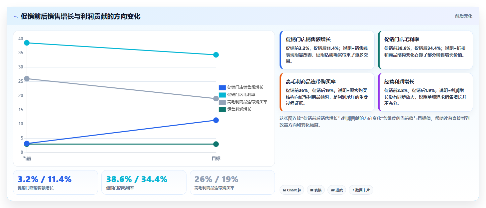Click legend text 经营利润增长
The height and width of the screenshot is (208, 486).
(239, 109)
